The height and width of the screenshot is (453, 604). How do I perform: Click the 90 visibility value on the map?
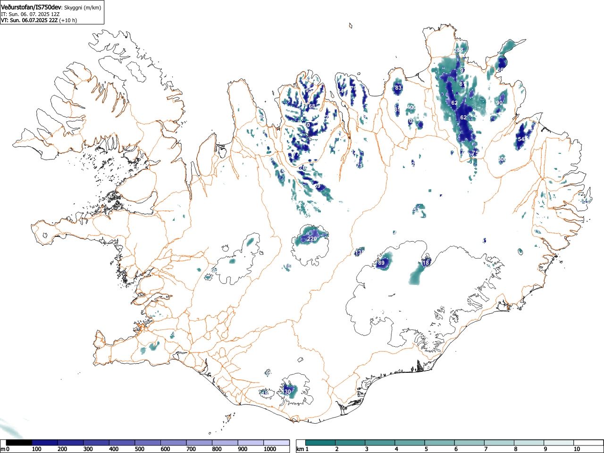tap(499, 103)
